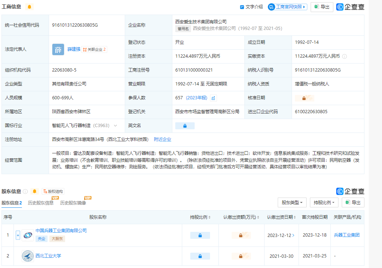Unlock 认缴出资额 VIP lock in row 2

click(x=241, y=256)
